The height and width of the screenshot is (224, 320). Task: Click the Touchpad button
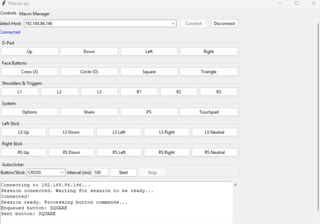pyautogui.click(x=208, y=112)
